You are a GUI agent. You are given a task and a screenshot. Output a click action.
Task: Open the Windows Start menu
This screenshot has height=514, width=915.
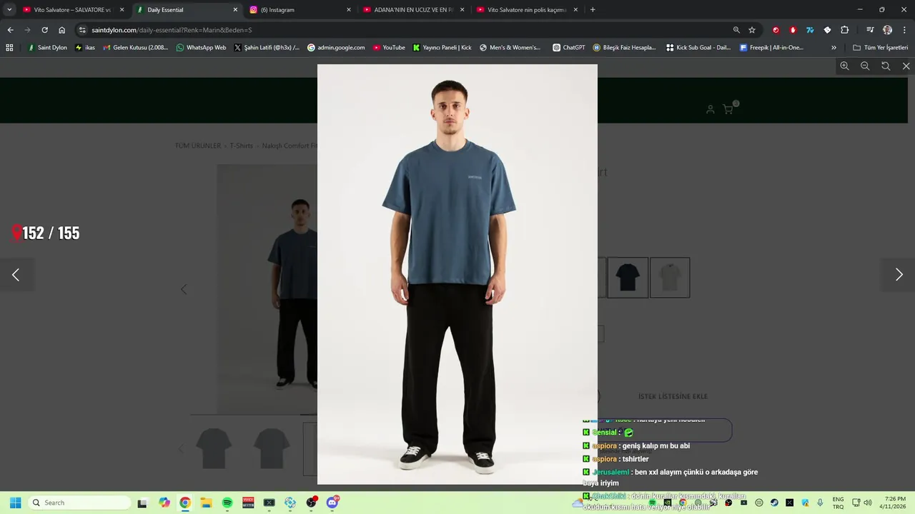click(x=15, y=503)
